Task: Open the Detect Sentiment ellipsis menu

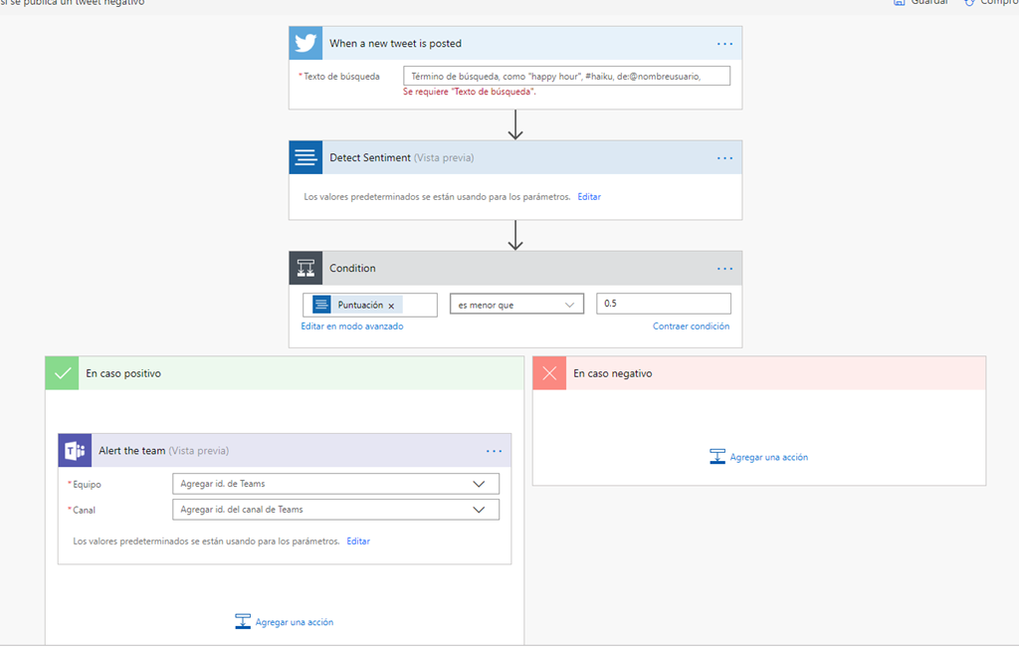Action: [x=724, y=158]
